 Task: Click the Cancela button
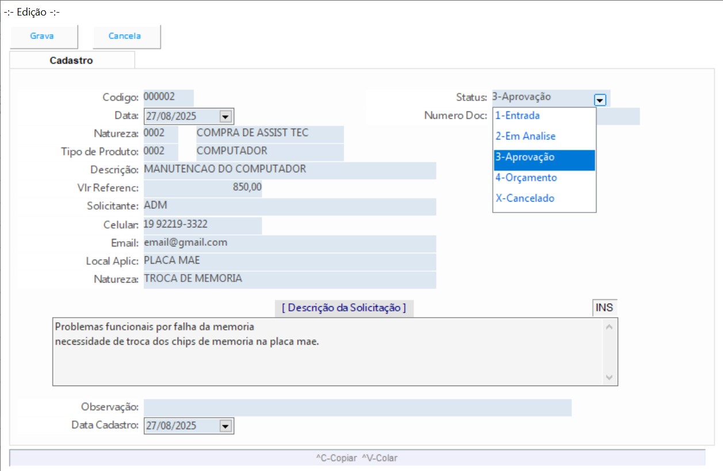[x=125, y=36]
